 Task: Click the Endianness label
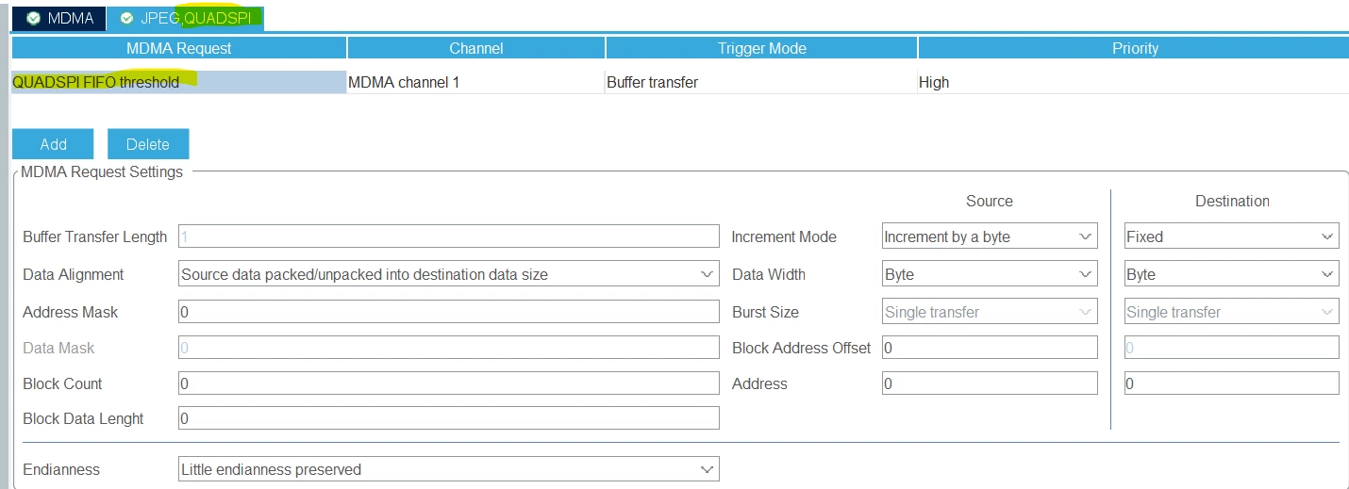coord(61,469)
